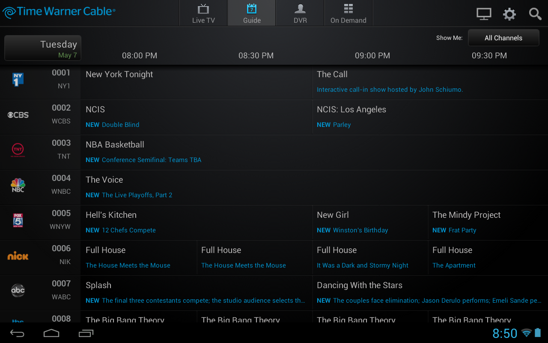
Task: Tap the Android back navigation icon
Action: click(17, 333)
